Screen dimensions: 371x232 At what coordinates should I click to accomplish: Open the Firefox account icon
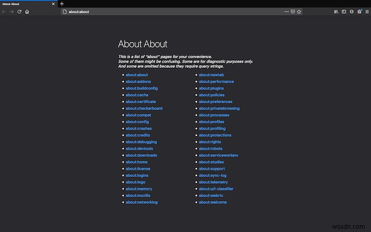(x=351, y=12)
